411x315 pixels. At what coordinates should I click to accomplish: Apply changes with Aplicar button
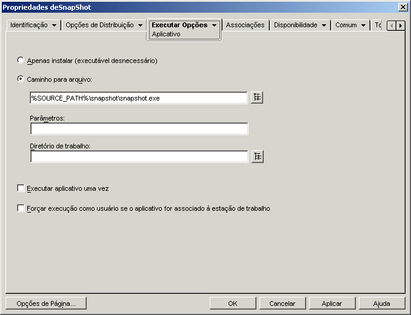[x=332, y=303]
